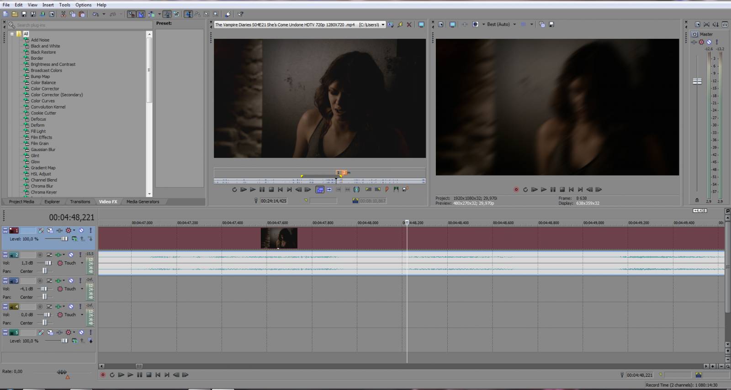Screen dimensions: 731x390
Task: Select Chroma Keyer plug-in
Action: 44,192
